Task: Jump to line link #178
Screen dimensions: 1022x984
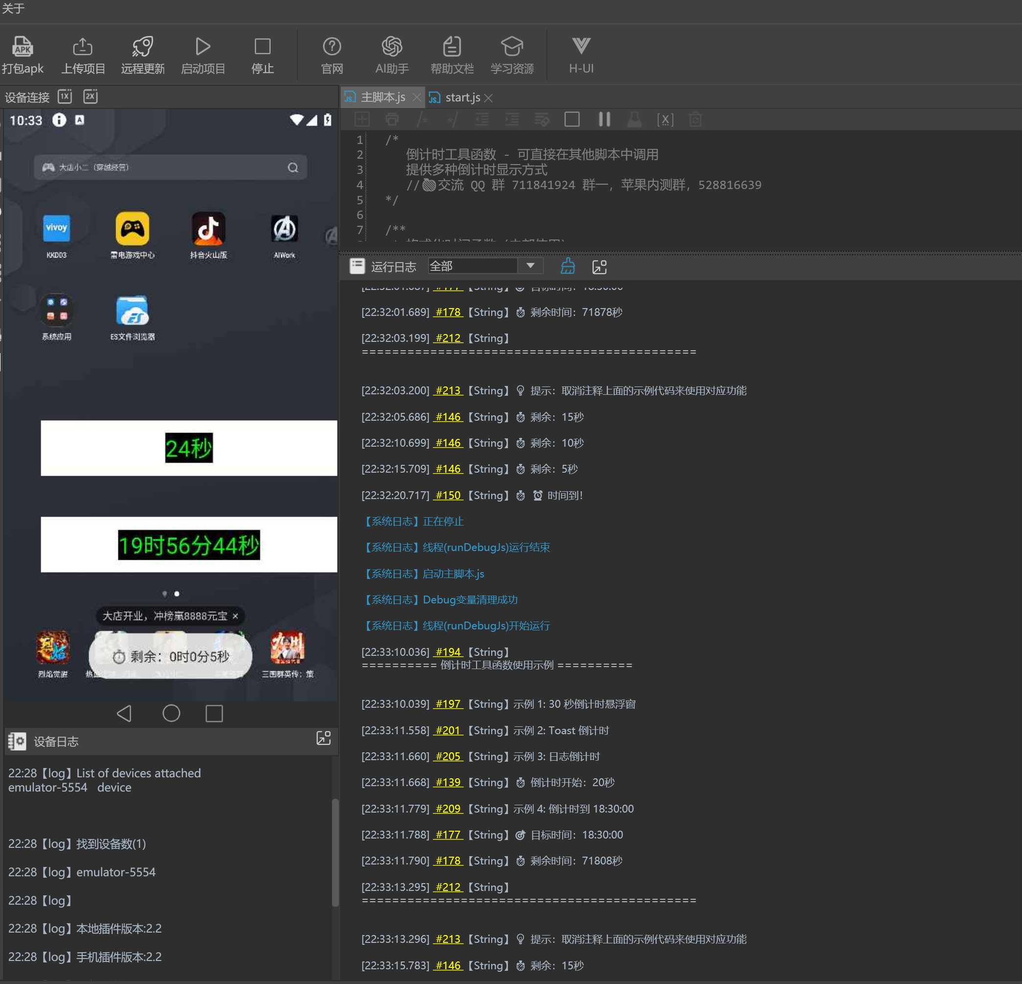Action: (448, 312)
